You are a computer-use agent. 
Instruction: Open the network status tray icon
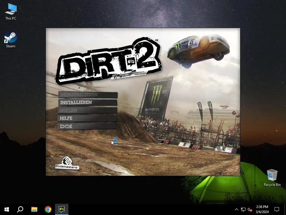(x=243, y=209)
